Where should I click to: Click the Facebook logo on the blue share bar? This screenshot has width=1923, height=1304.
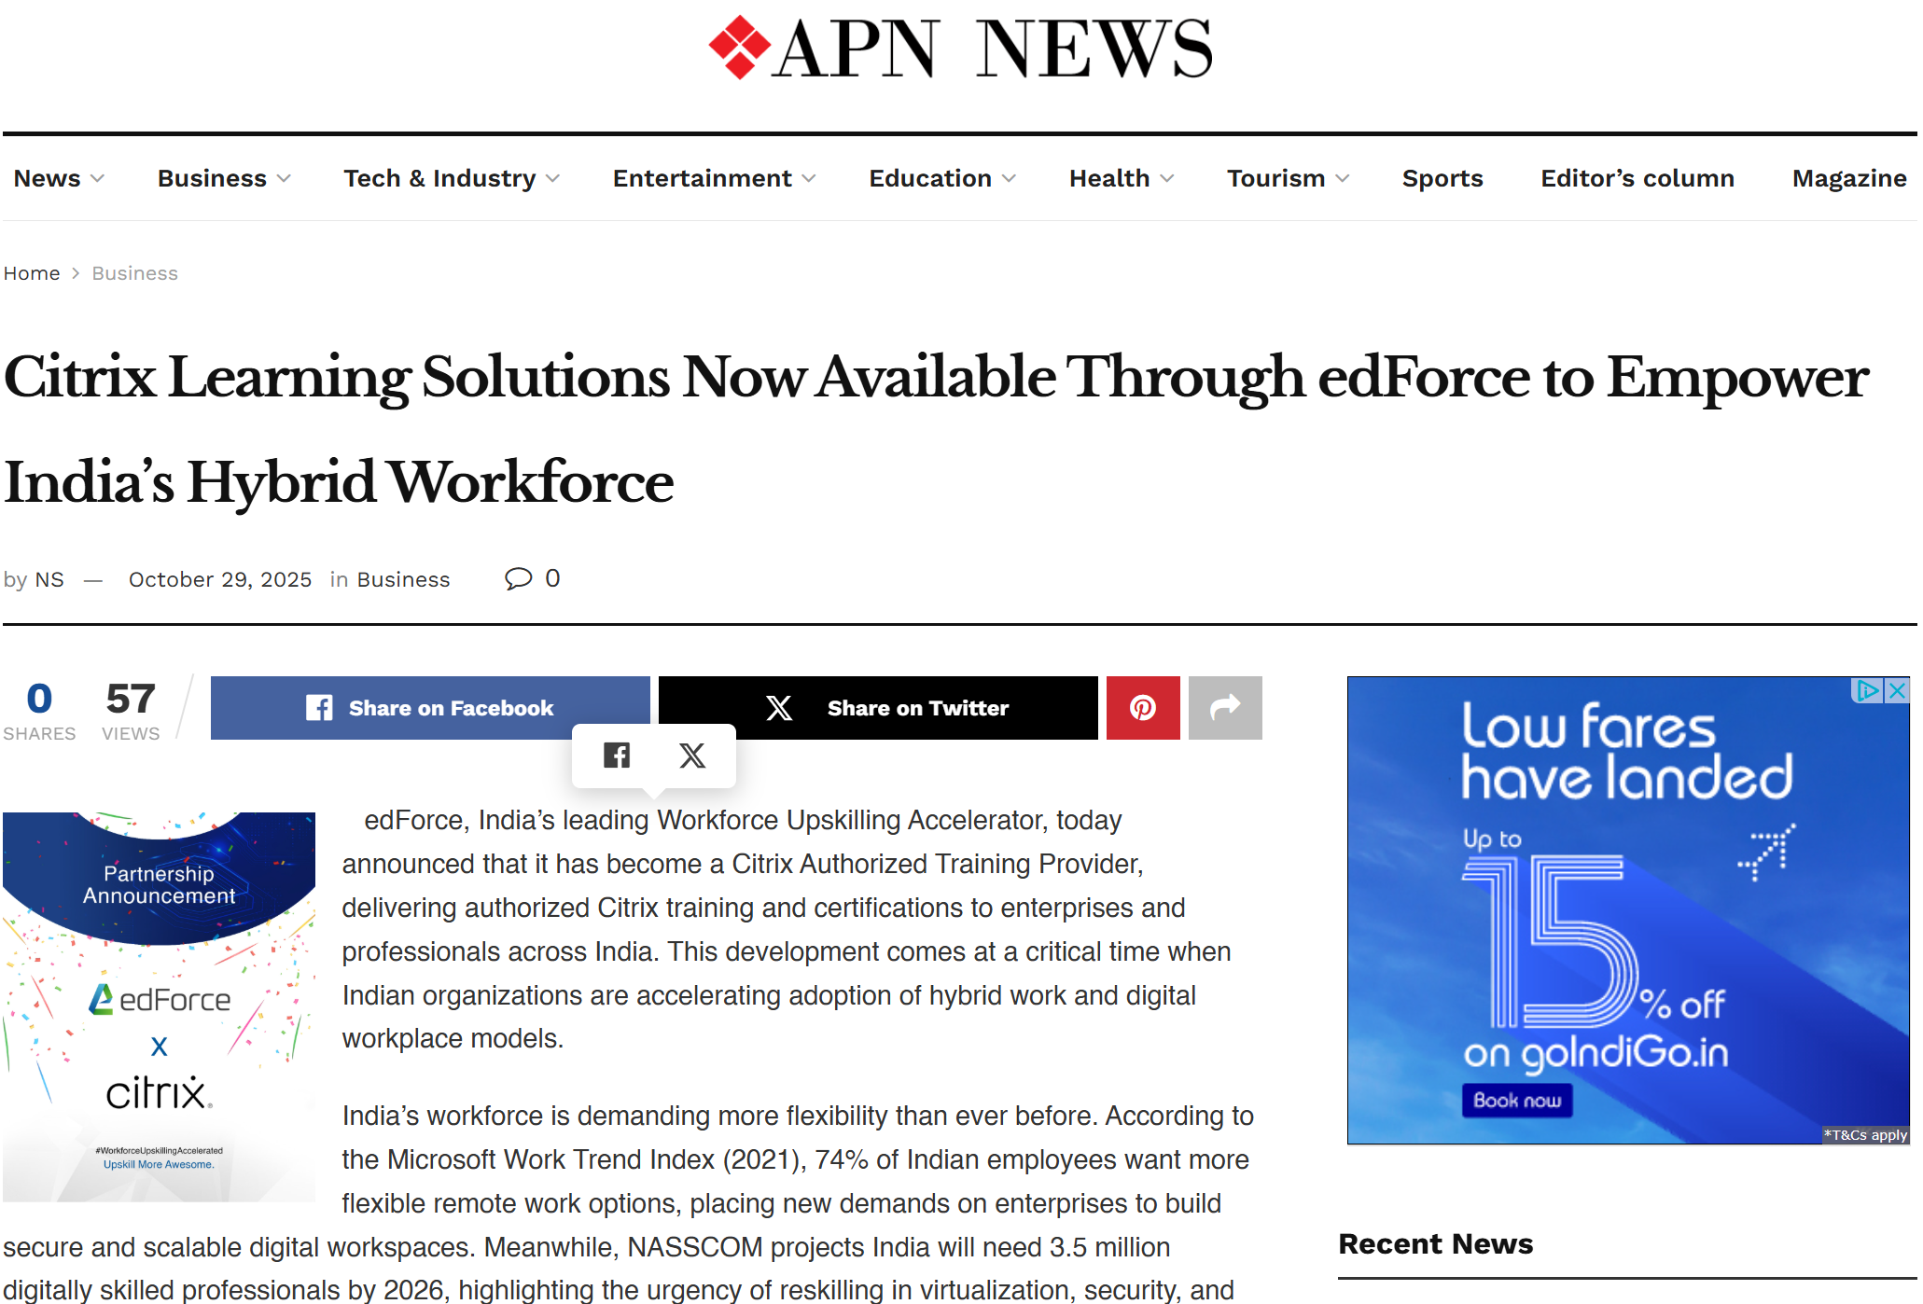tap(320, 707)
